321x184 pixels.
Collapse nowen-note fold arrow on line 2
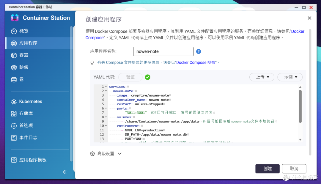pyautogui.click(x=106, y=91)
